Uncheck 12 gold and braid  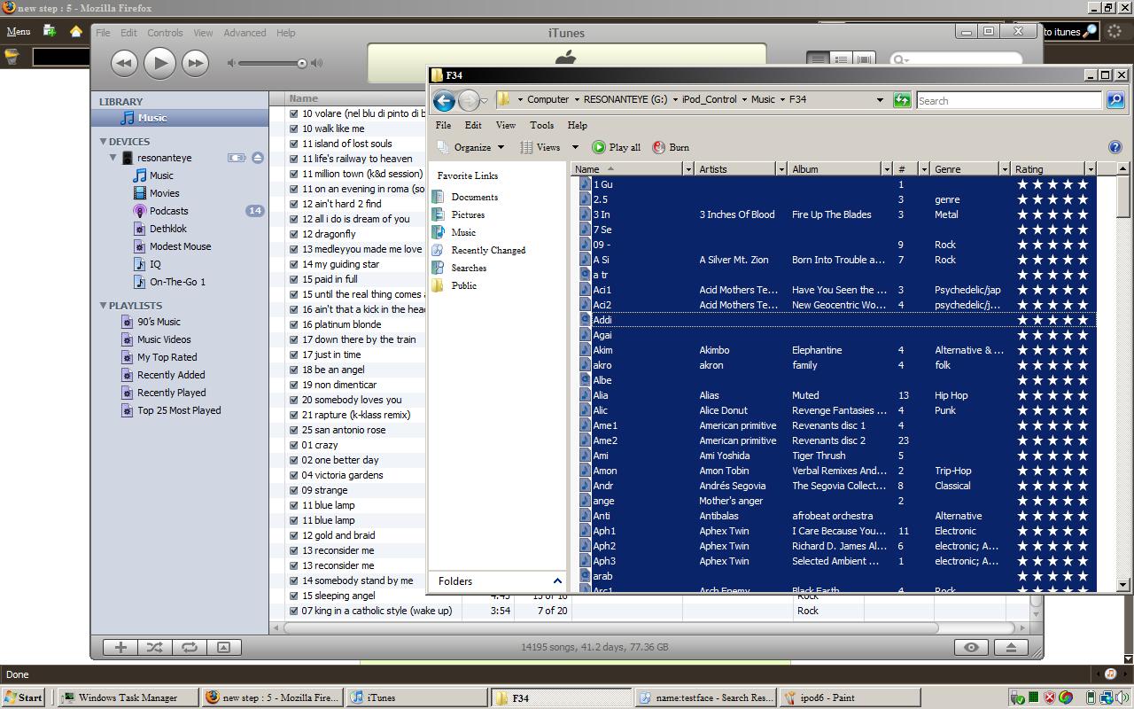click(294, 535)
